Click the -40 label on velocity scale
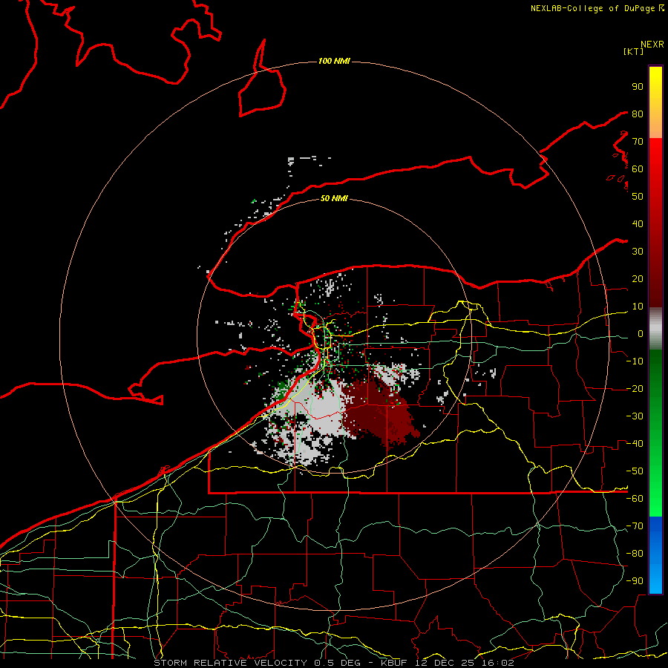This screenshot has height=668, width=668. (635, 444)
